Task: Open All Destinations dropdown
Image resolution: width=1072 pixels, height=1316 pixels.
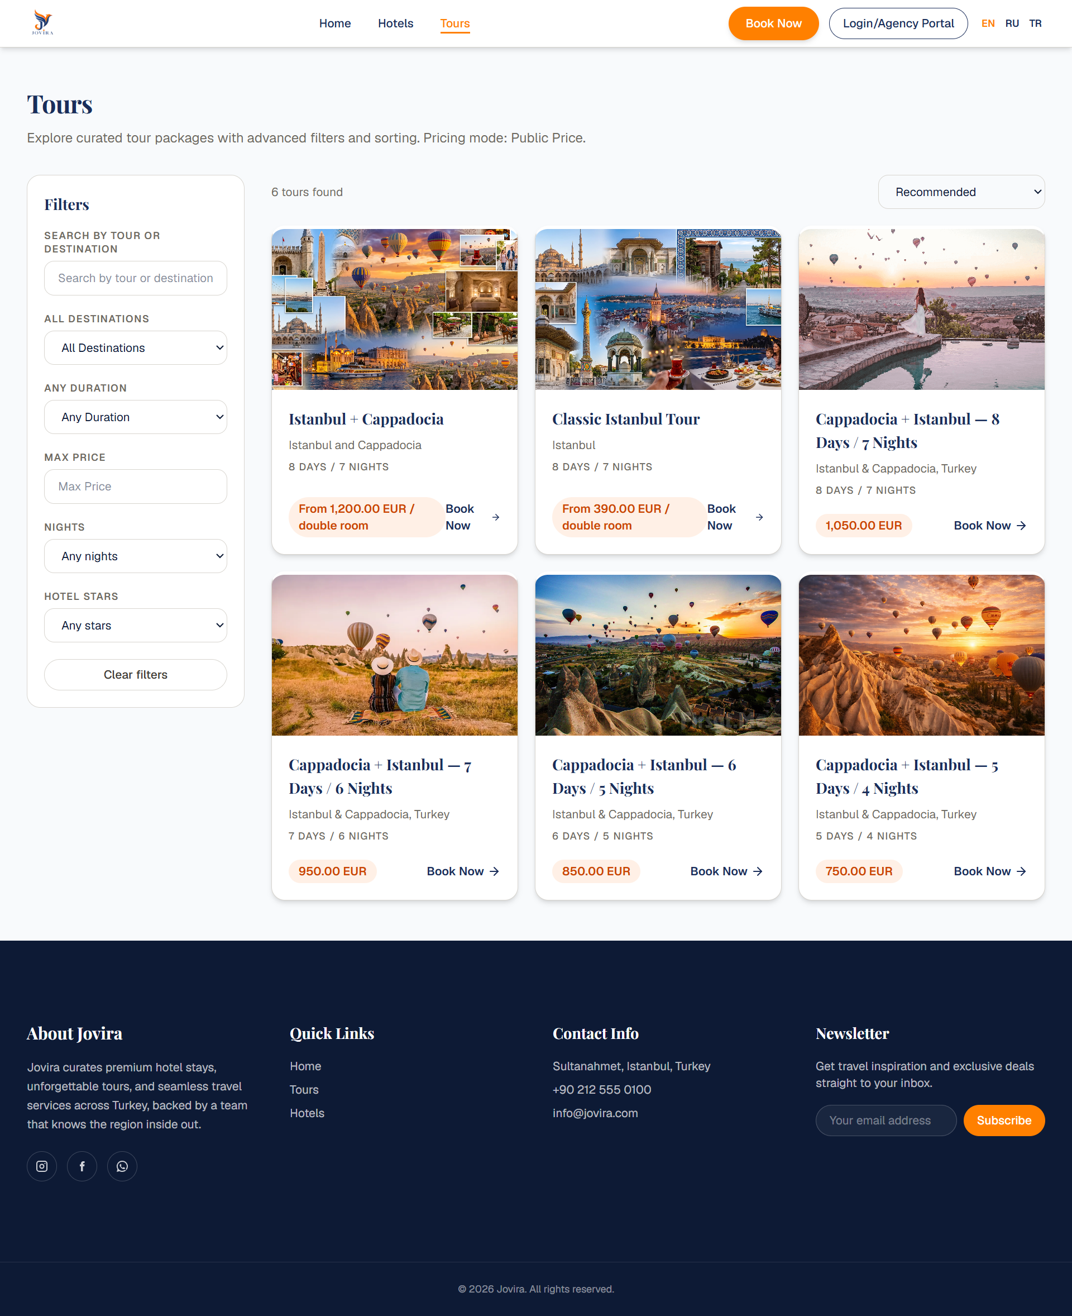Action: (x=135, y=348)
